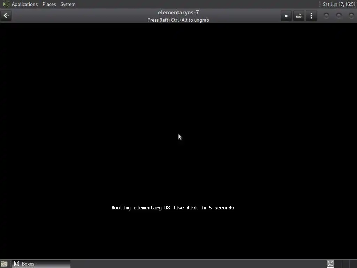
Task: Click the show desktop icon in bottom panel
Action: tap(4, 264)
